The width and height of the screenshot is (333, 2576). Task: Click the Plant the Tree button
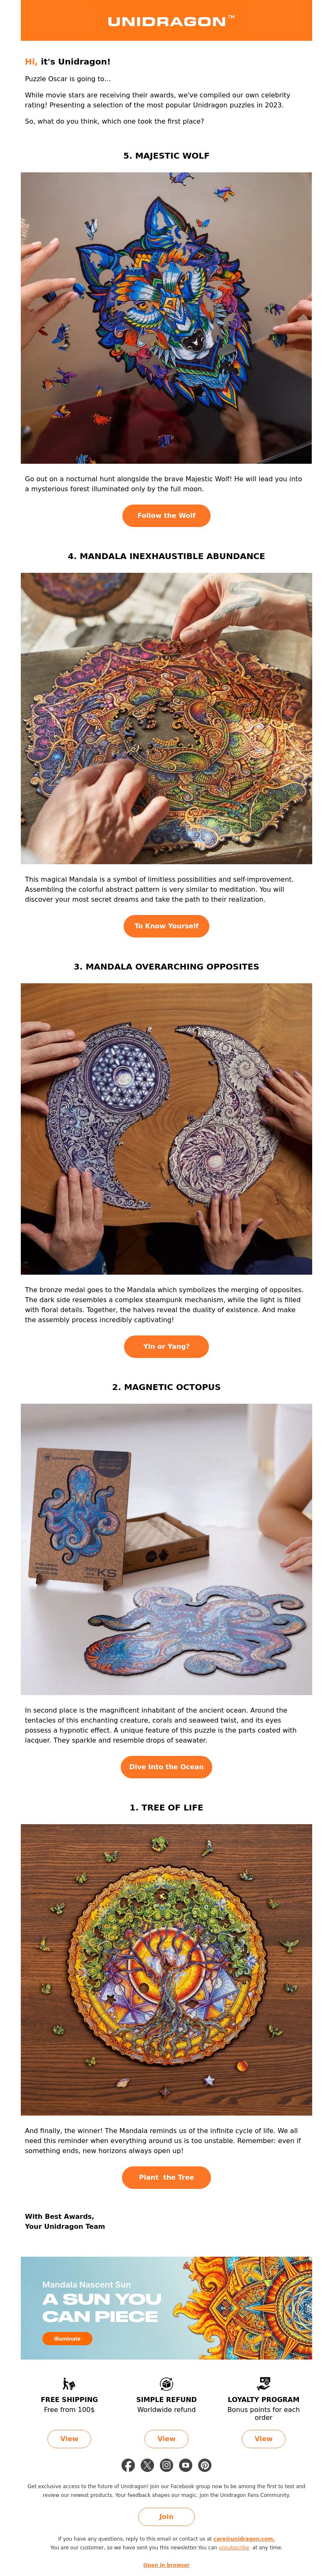pyautogui.click(x=166, y=2176)
